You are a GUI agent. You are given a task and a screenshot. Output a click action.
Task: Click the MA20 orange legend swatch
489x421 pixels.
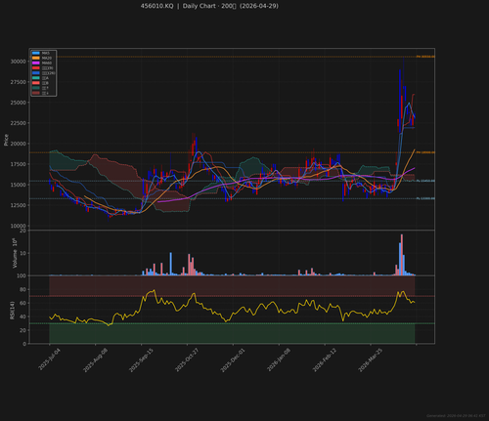tap(36, 58)
